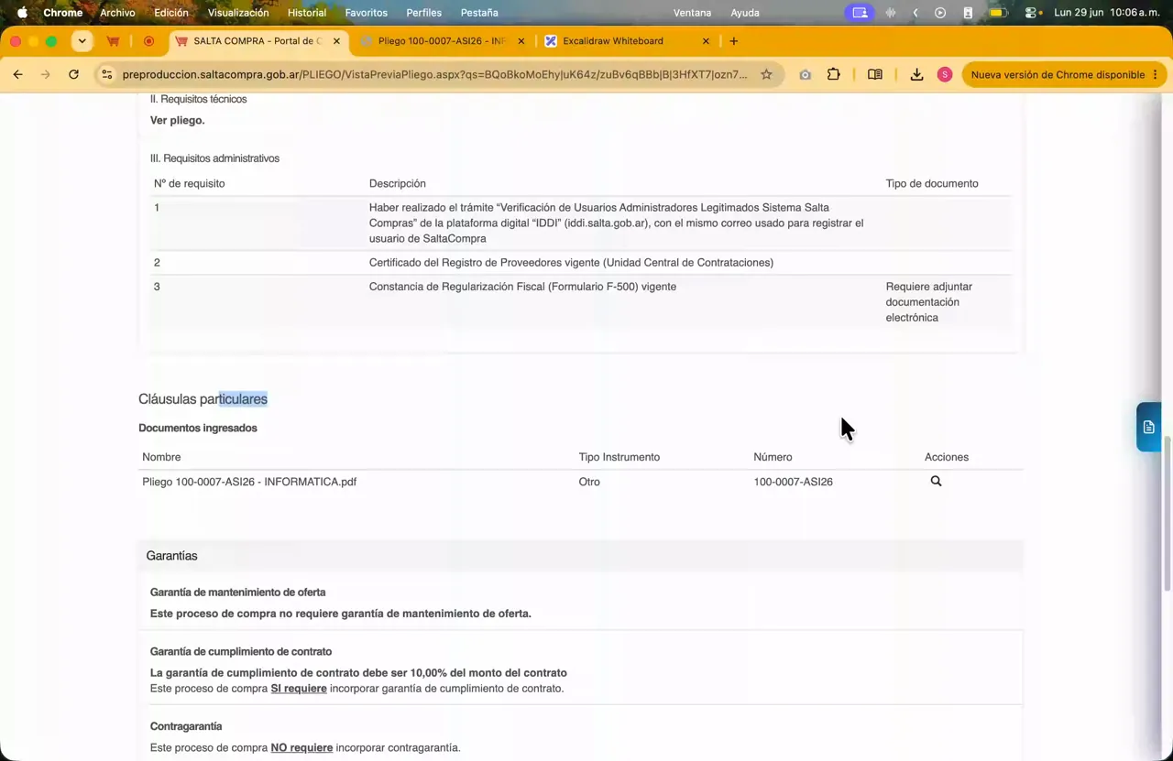Click the Cláusulas particulares heading
This screenshot has height=761, width=1173.
click(x=203, y=399)
